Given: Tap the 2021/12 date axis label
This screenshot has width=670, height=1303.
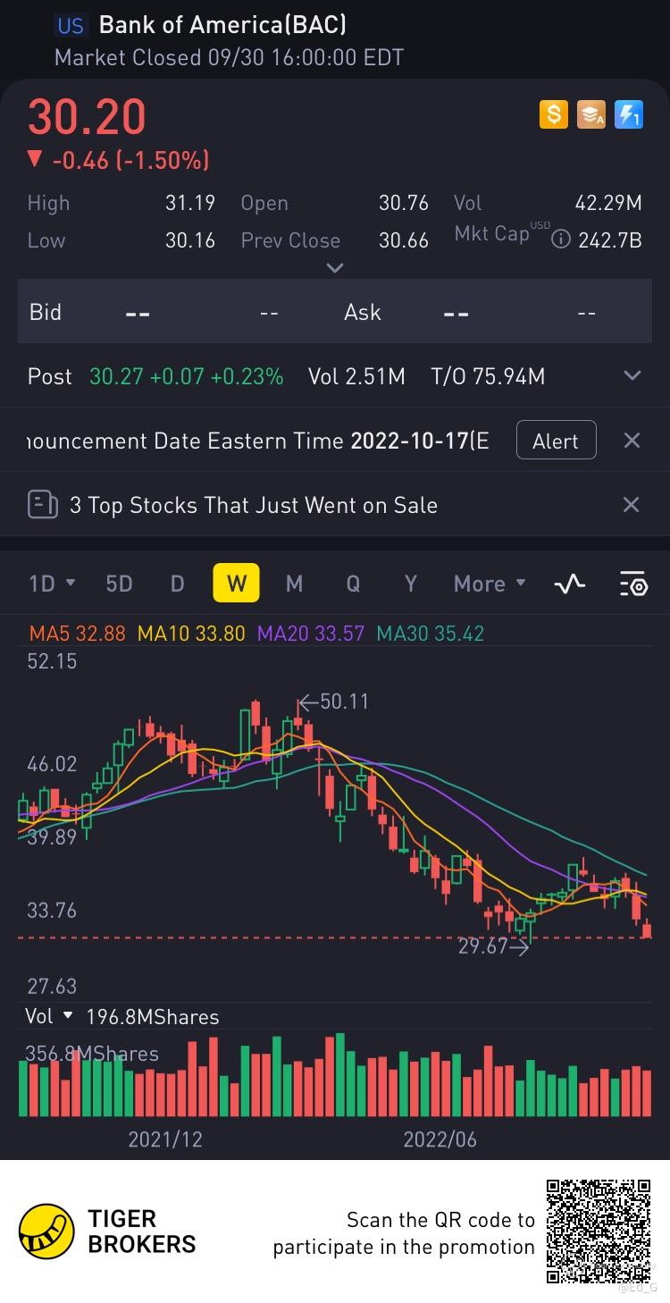Looking at the screenshot, I should [x=165, y=1139].
